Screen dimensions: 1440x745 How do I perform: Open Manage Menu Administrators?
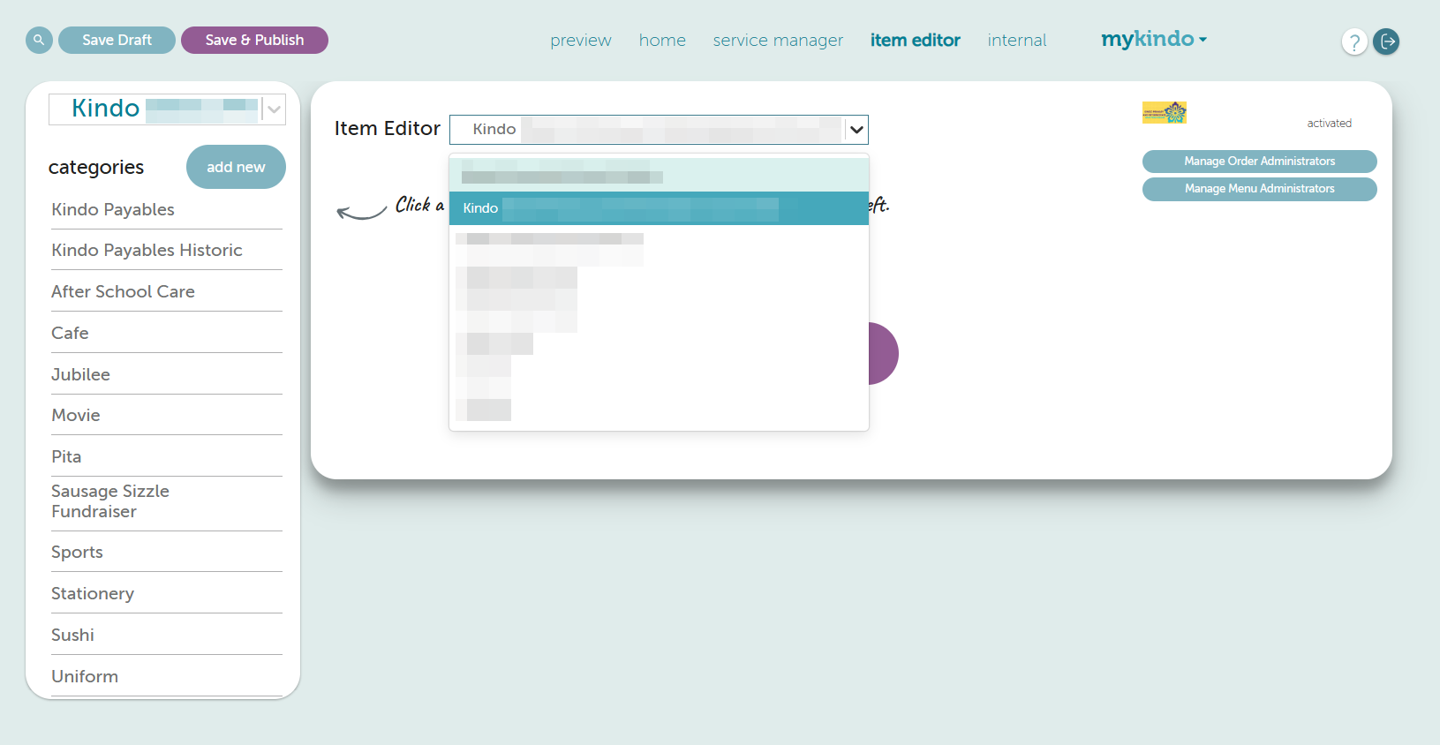[1259, 189]
